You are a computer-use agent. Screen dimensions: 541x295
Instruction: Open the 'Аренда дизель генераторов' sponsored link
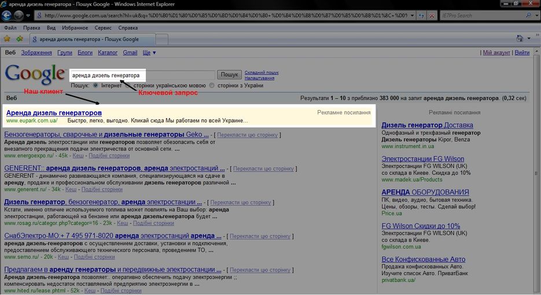[x=54, y=113]
